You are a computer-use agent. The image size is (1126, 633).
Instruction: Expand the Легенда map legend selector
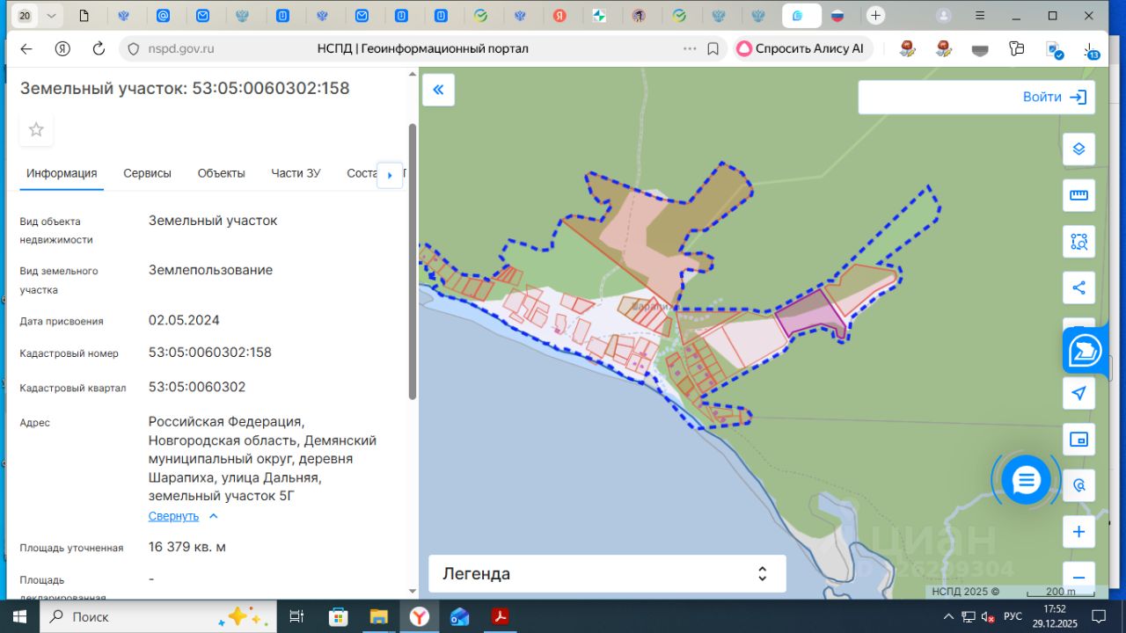pos(607,574)
